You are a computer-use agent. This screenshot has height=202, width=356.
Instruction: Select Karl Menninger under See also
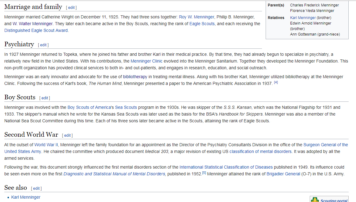(26, 197)
